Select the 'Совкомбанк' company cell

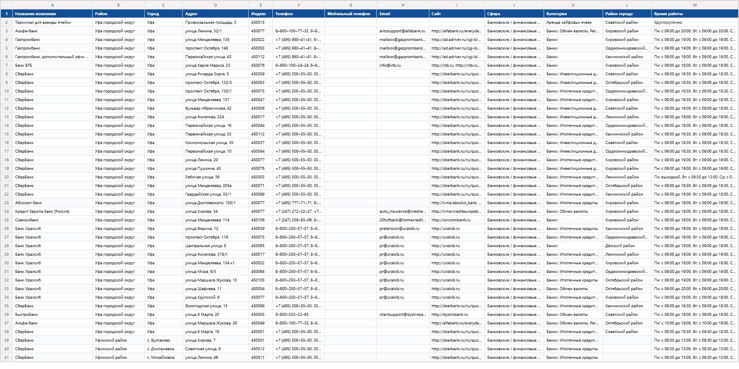52,220
